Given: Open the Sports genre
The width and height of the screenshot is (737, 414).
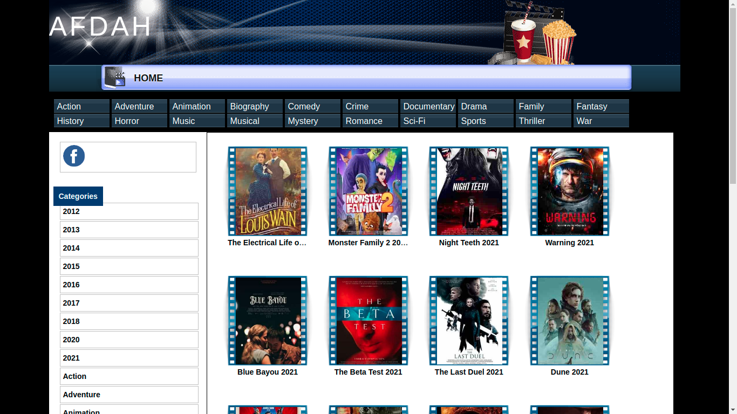Looking at the screenshot, I should 486,121.
